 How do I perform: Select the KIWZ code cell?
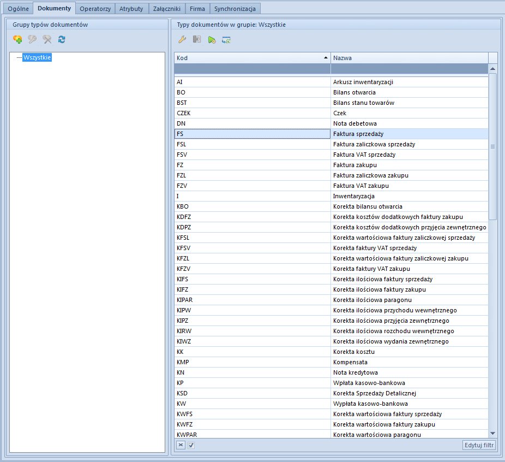252,341
